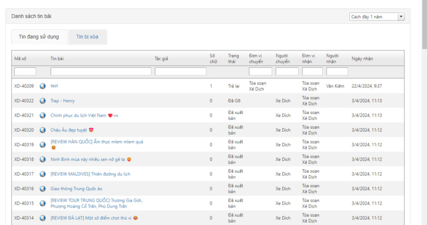This screenshot has height=225, width=427.
Task: Sort by 'Ngày nhận' column header
Action: [x=362, y=58]
